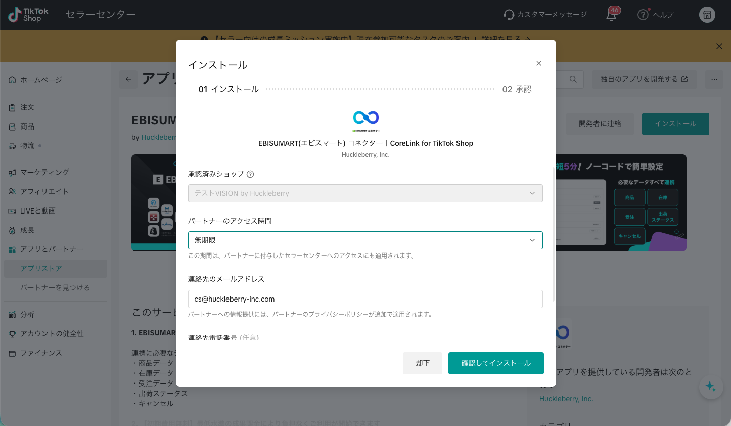This screenshot has width=731, height=426.
Task: Click the アプリとパートナー grid icon
Action: point(12,249)
